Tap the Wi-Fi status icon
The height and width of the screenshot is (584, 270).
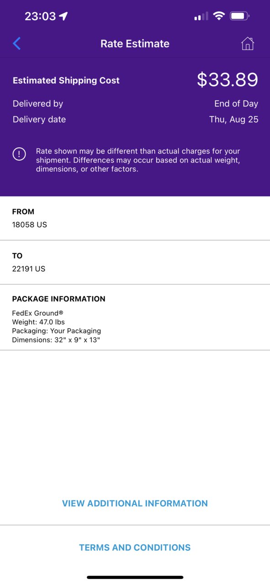pyautogui.click(x=219, y=16)
